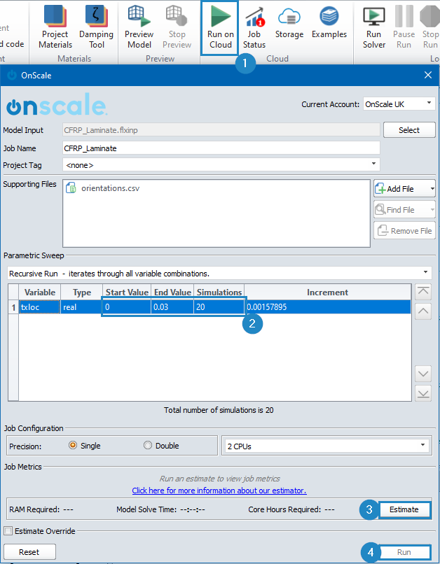Browse the Examples library
The width and height of the screenshot is (440, 564).
(329, 22)
